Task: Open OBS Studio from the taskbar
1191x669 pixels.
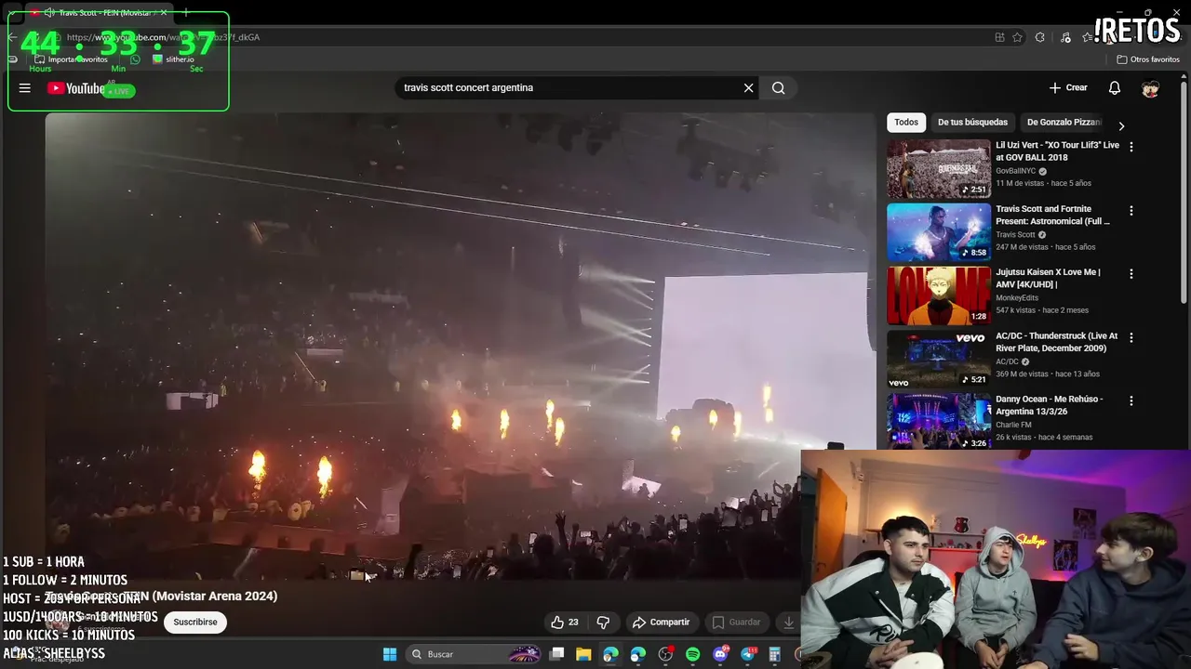Action: click(665, 654)
